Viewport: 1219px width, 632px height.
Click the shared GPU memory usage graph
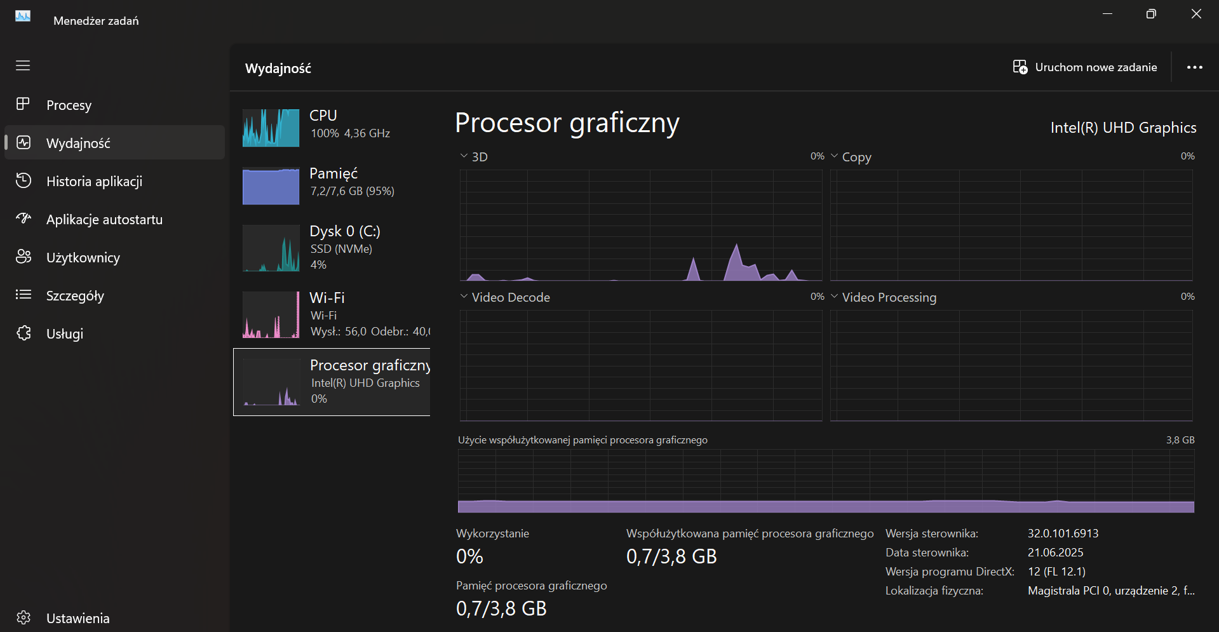click(x=826, y=481)
